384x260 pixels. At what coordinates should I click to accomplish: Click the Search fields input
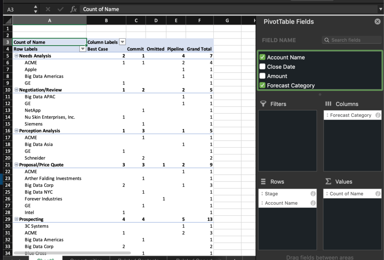(352, 40)
